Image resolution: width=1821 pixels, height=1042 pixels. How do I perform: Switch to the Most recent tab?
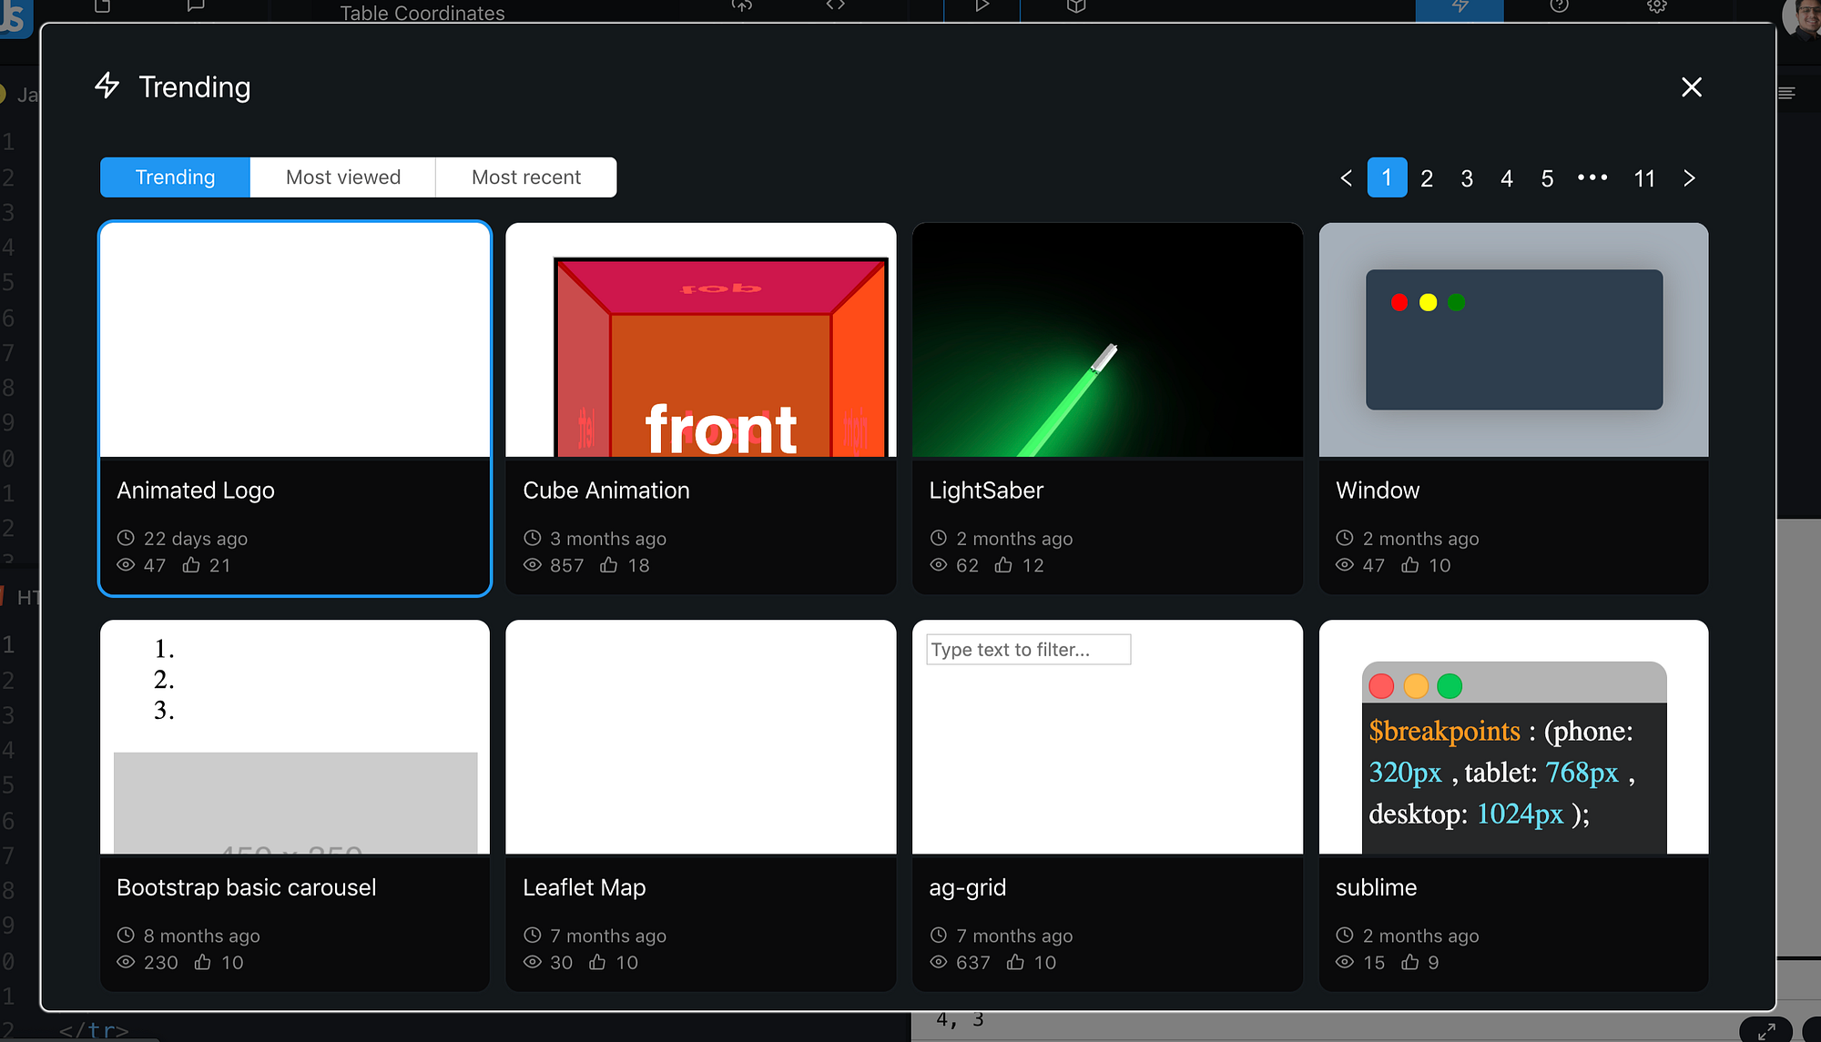526,177
